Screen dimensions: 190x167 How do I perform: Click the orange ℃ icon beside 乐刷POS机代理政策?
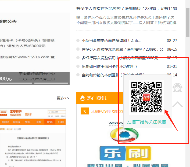(85, 111)
